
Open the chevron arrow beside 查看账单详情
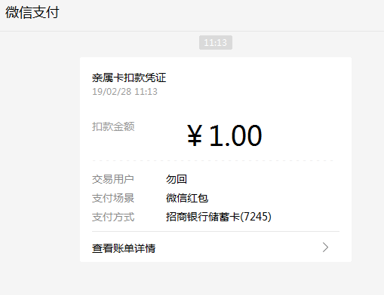(325, 248)
